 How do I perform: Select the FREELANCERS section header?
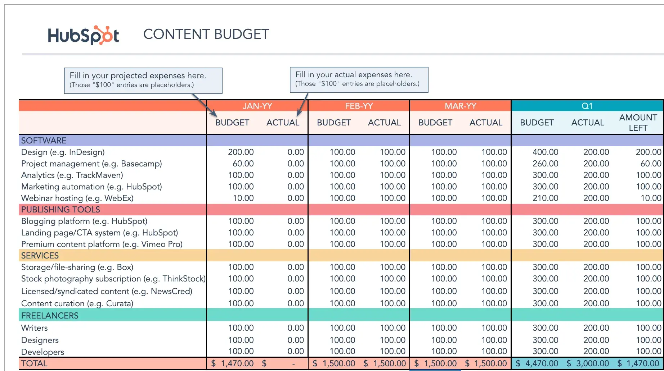50,316
